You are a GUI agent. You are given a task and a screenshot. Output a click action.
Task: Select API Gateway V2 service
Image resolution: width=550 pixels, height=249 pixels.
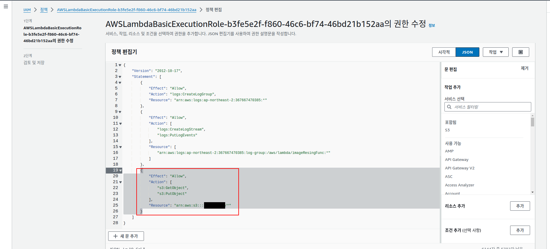pos(460,168)
